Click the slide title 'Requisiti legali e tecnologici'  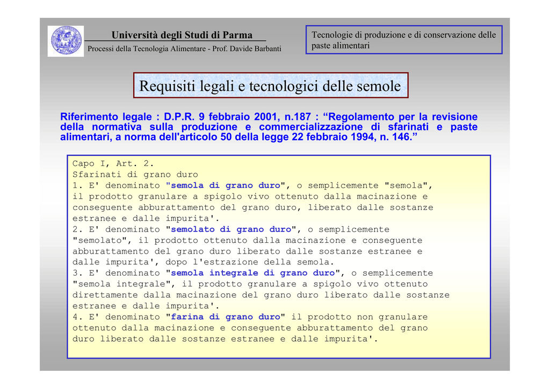point(270,85)
